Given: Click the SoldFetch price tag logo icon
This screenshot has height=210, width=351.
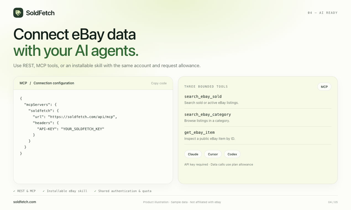Looking at the screenshot, I should point(18,13).
